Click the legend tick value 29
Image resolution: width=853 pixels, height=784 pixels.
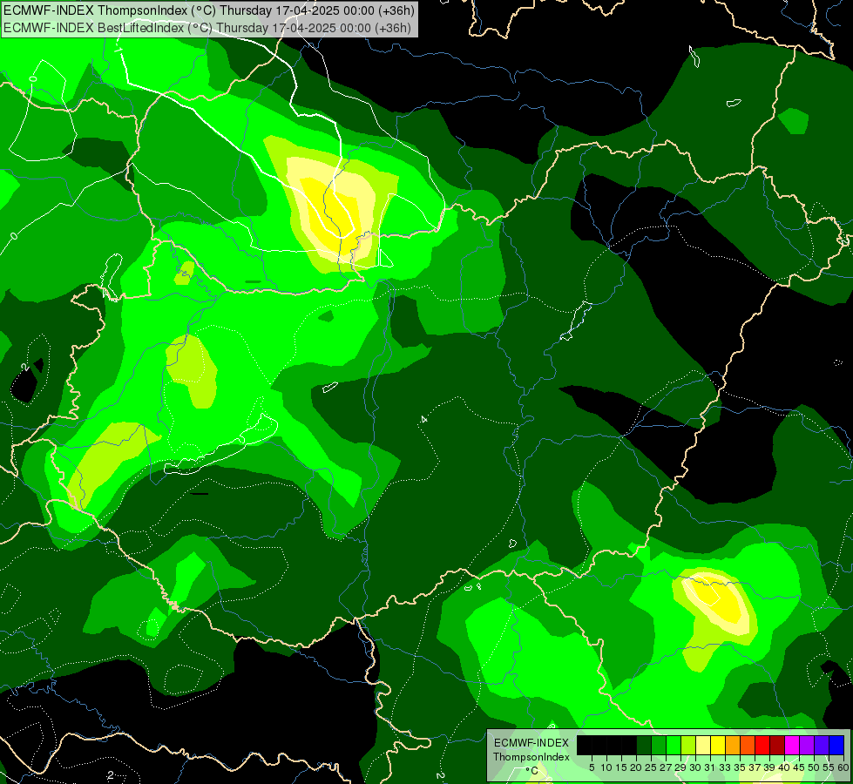(681, 767)
